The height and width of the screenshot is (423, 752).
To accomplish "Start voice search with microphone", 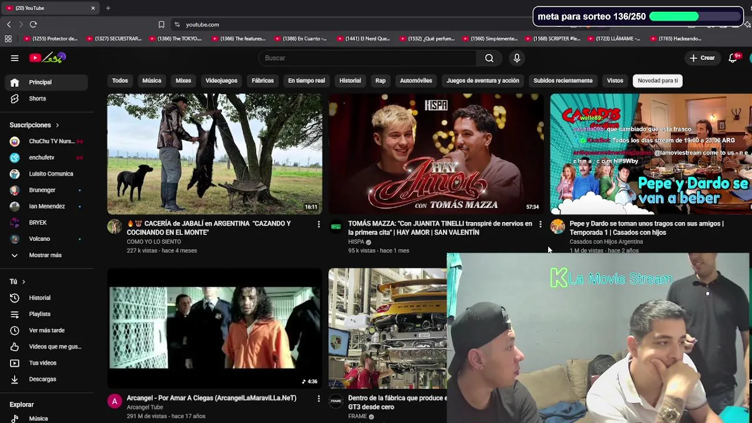I will pyautogui.click(x=516, y=58).
